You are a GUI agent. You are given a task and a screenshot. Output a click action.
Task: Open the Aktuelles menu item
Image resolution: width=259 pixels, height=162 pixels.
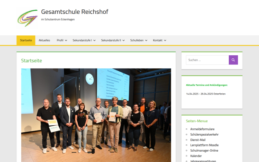click(x=44, y=40)
